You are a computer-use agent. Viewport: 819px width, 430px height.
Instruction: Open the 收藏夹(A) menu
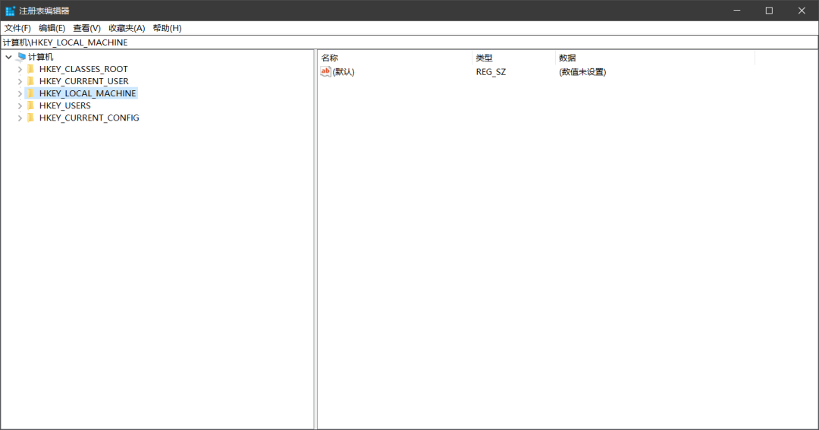pyautogui.click(x=126, y=28)
